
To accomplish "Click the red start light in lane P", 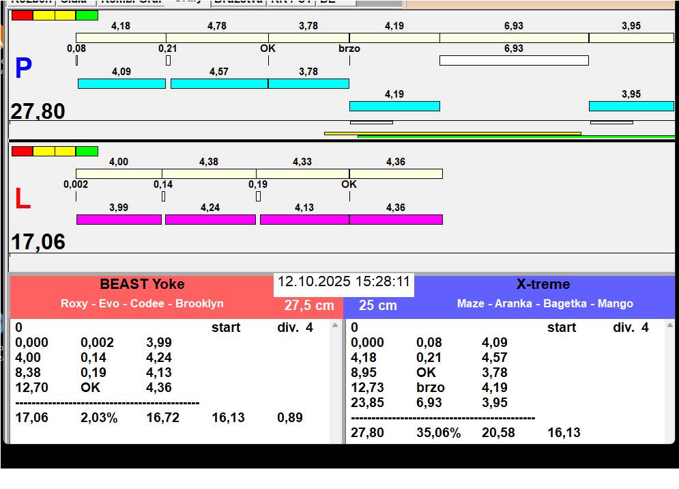I will click(22, 16).
